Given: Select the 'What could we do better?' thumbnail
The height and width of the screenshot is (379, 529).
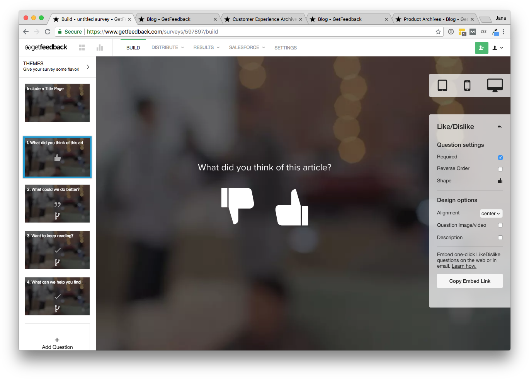Looking at the screenshot, I should click(x=57, y=204).
